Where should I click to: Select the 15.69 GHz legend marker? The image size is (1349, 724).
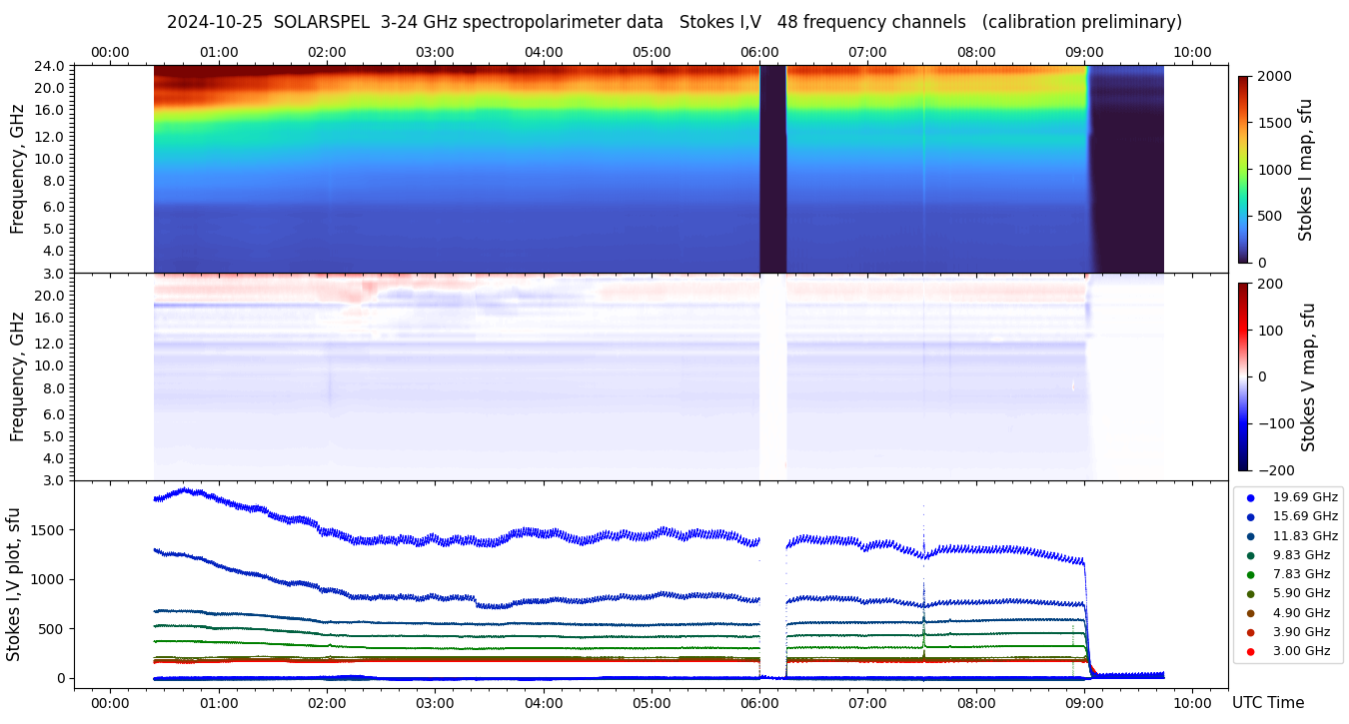click(x=1250, y=516)
